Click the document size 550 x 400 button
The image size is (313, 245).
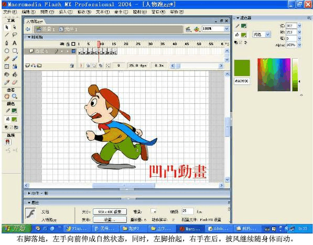[110, 211]
